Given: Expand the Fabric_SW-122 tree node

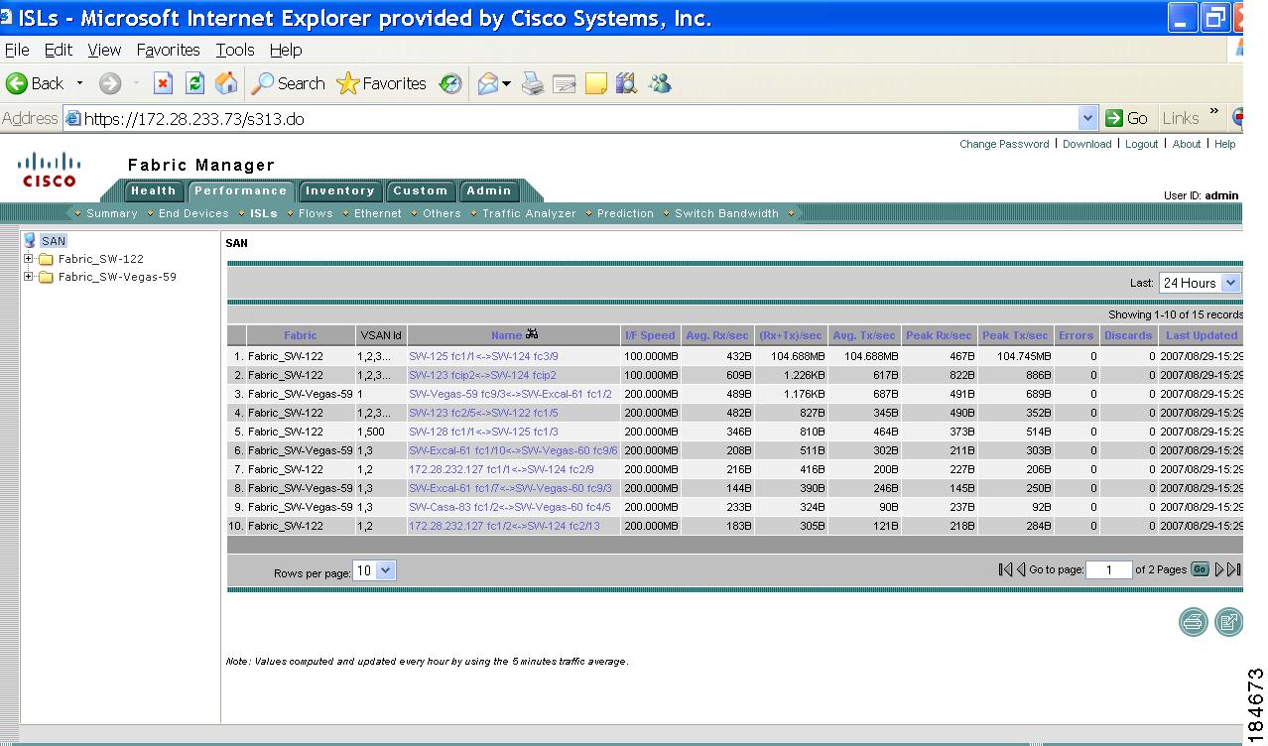Looking at the screenshot, I should click(x=29, y=259).
